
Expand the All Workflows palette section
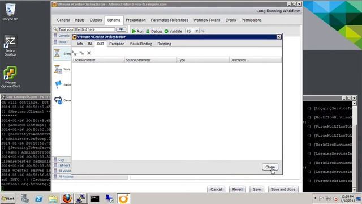click(62, 171)
